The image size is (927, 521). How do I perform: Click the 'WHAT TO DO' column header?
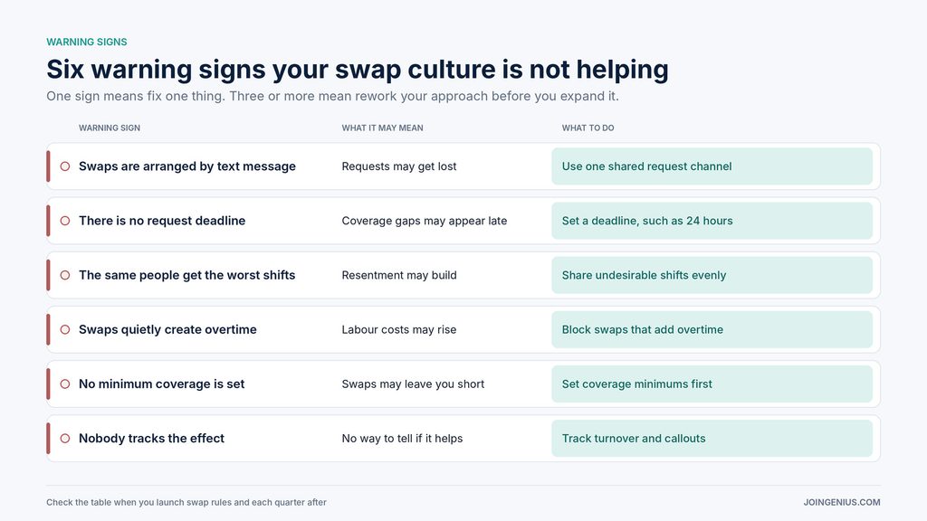[x=588, y=128]
